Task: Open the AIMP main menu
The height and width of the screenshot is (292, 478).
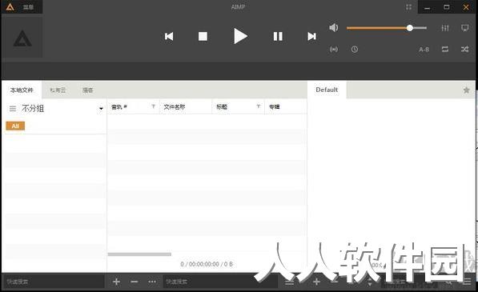Action: (22, 6)
